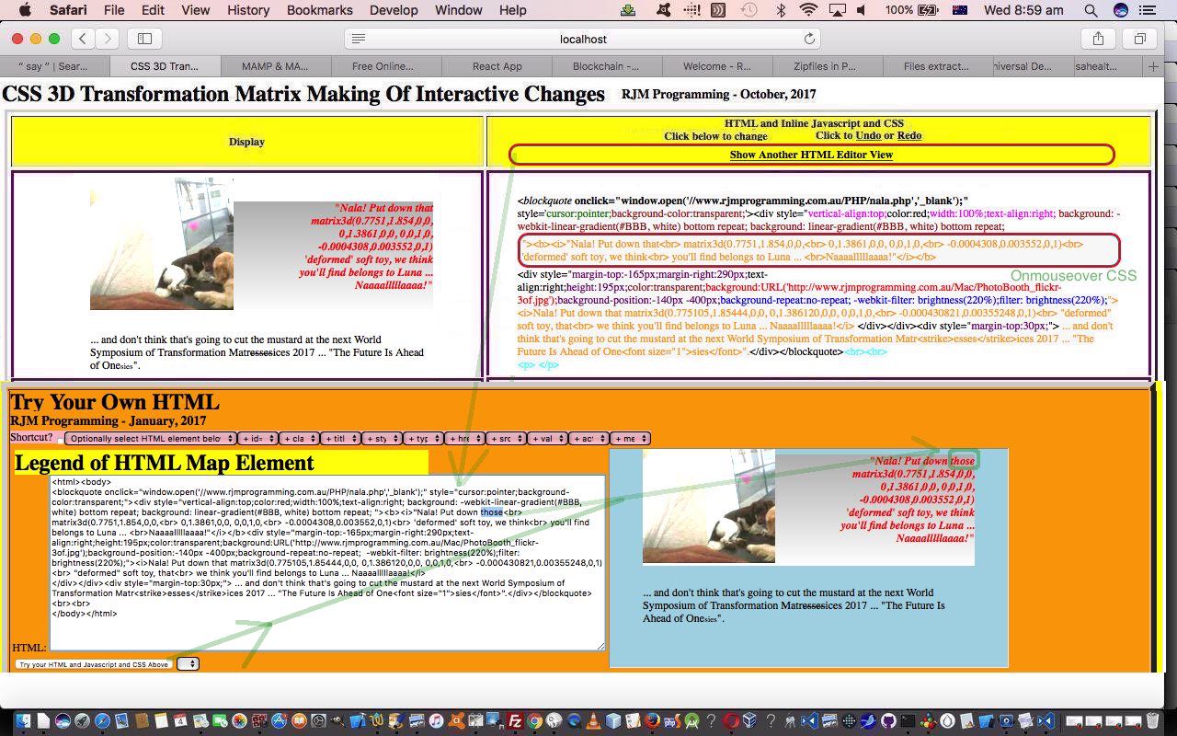Switch to the Blockchain tab
This screenshot has height=736, width=1177.
[x=606, y=66]
